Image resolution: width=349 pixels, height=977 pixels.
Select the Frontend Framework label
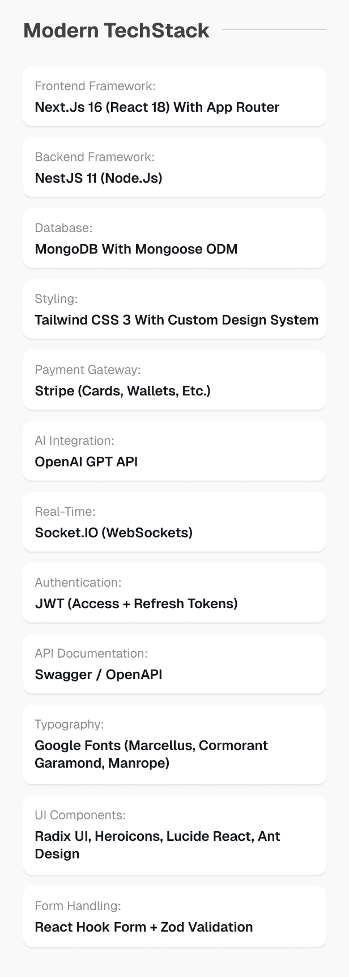click(x=95, y=86)
